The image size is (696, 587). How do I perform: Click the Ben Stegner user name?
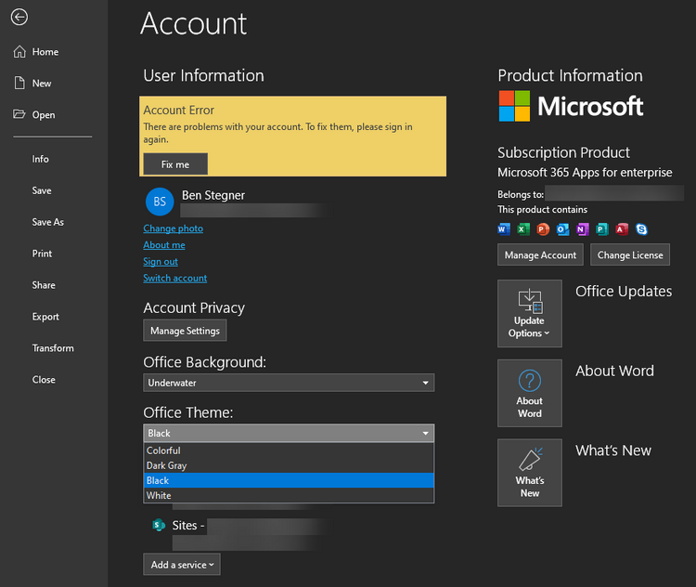click(213, 196)
